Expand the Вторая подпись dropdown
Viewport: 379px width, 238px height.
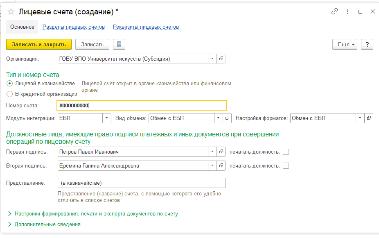(212, 165)
